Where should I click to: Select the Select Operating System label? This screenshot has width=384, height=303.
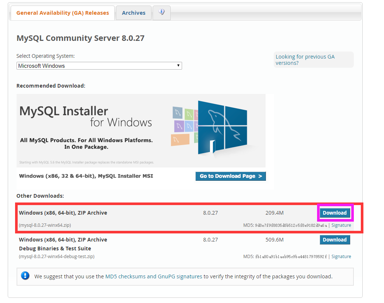[46, 56]
